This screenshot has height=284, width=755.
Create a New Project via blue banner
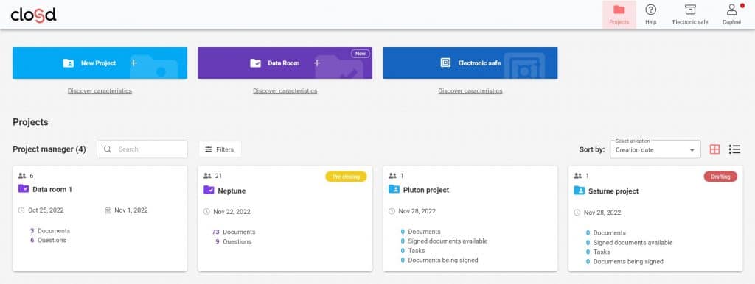tap(100, 63)
